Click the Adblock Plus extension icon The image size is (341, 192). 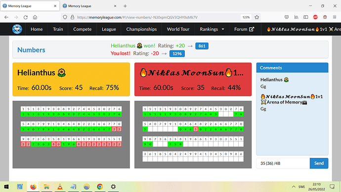315,17
